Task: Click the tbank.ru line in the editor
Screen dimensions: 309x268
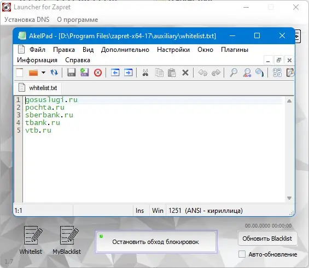Action: point(43,122)
